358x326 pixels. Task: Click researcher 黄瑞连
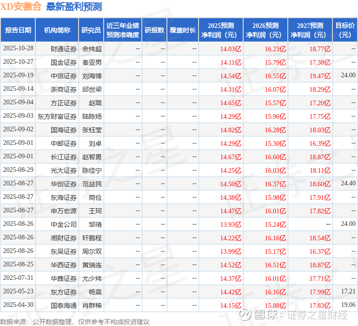92,265
